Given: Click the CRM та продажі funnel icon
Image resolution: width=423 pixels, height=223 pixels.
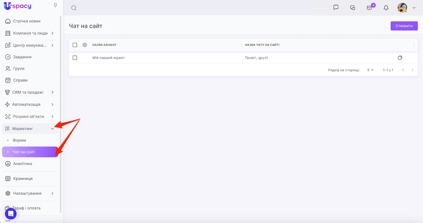Looking at the screenshot, I should tap(7, 92).
